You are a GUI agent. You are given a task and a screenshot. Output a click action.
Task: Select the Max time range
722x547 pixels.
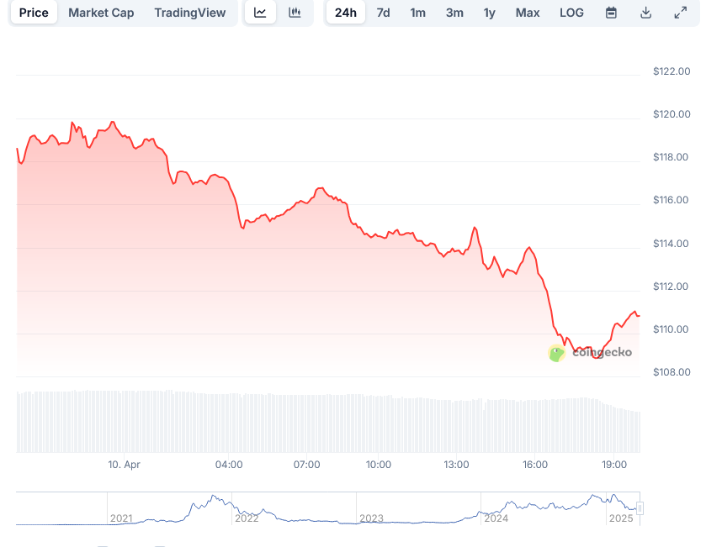528,13
